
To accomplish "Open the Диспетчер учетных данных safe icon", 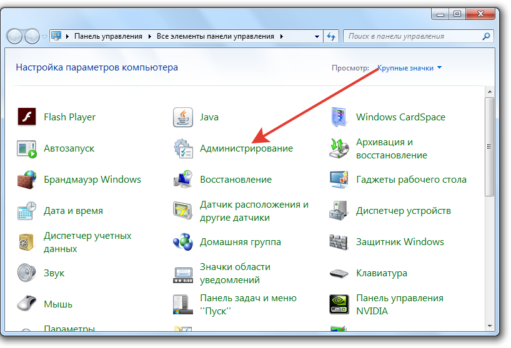I will pyautogui.click(x=26, y=242).
